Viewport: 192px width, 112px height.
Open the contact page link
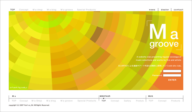tap(178, 10)
